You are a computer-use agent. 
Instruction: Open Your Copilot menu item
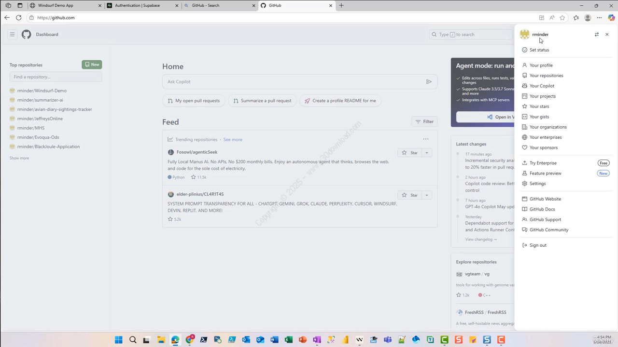565,86
